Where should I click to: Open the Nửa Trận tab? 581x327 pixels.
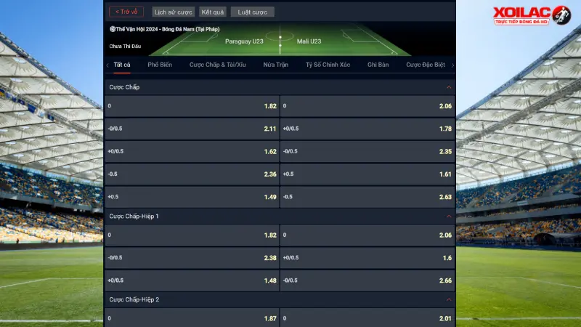276,65
